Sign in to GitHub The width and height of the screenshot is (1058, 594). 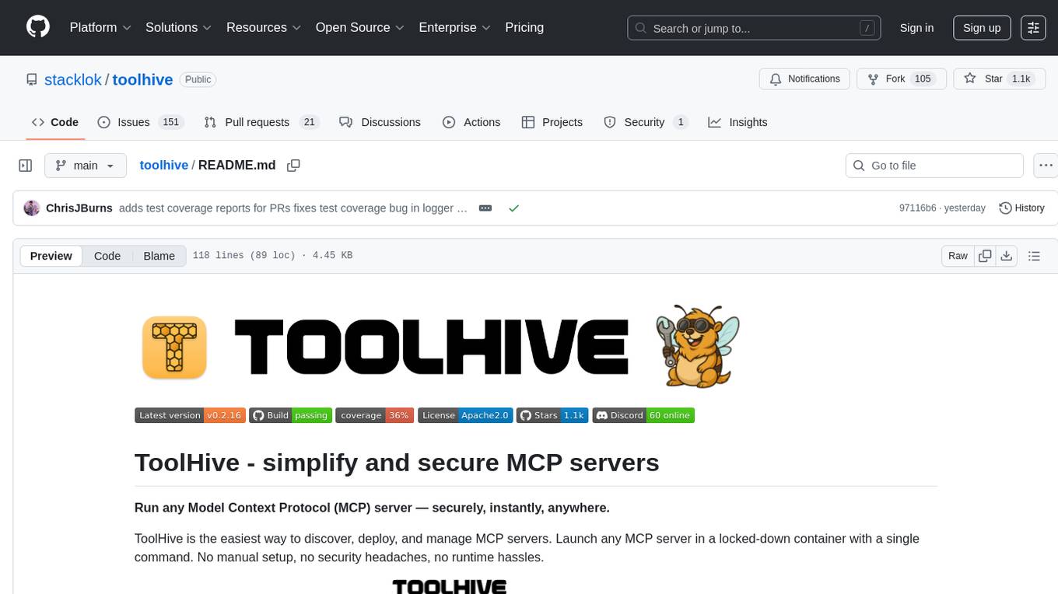916,28
